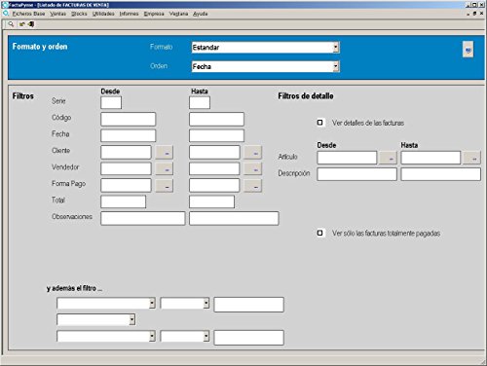Image resolution: width=487 pixels, height=366 pixels.
Task: Open Artículo Desde lookup button
Action: click(x=388, y=158)
